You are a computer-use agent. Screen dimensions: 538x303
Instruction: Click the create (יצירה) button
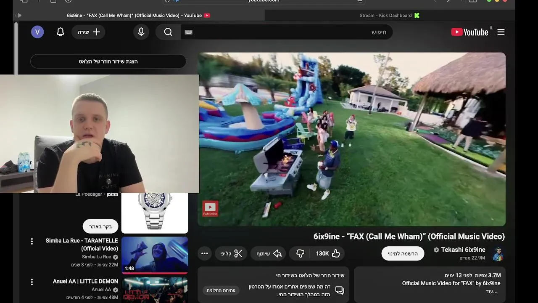[x=89, y=32]
